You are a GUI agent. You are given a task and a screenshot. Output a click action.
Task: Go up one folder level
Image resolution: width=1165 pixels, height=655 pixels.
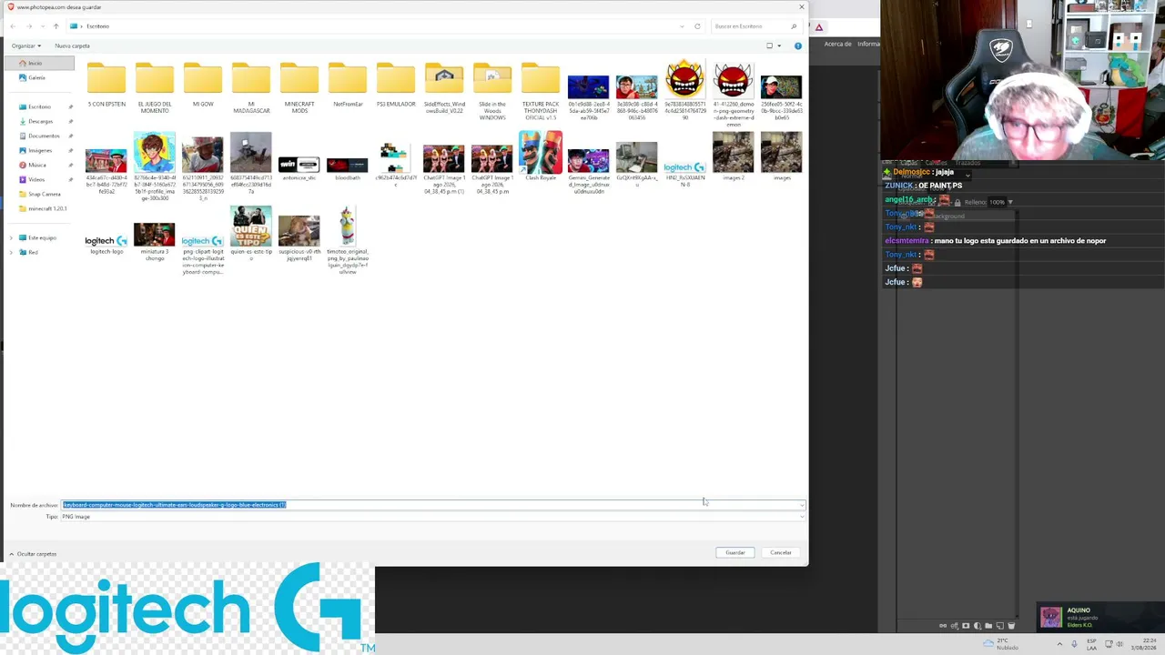coord(56,26)
